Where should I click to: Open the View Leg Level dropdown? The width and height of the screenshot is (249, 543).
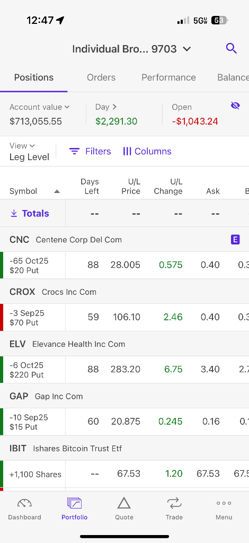(x=29, y=152)
